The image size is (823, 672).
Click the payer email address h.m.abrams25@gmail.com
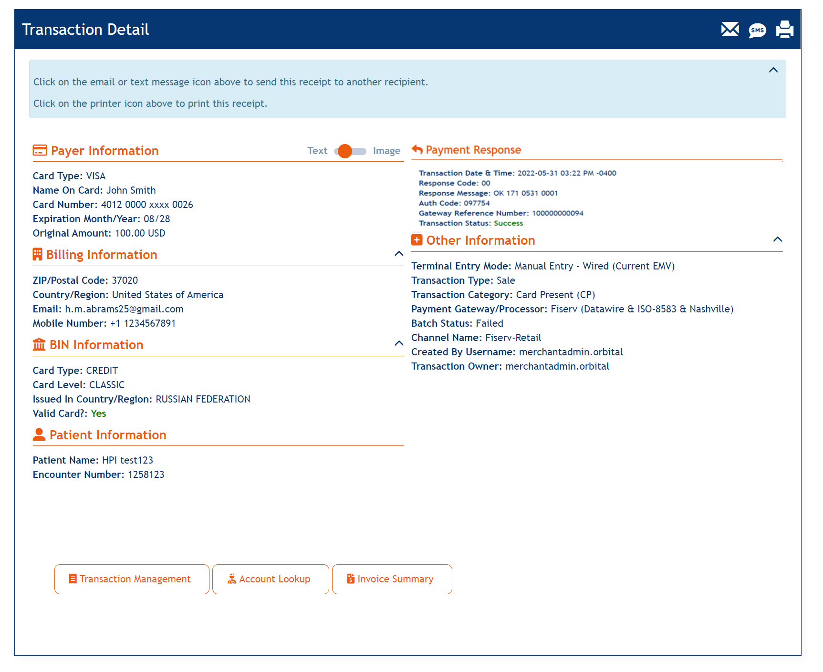(124, 309)
